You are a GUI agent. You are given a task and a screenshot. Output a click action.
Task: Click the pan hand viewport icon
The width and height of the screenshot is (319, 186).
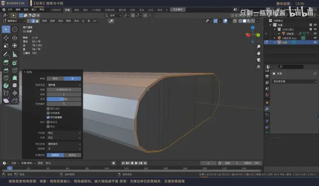point(259,53)
